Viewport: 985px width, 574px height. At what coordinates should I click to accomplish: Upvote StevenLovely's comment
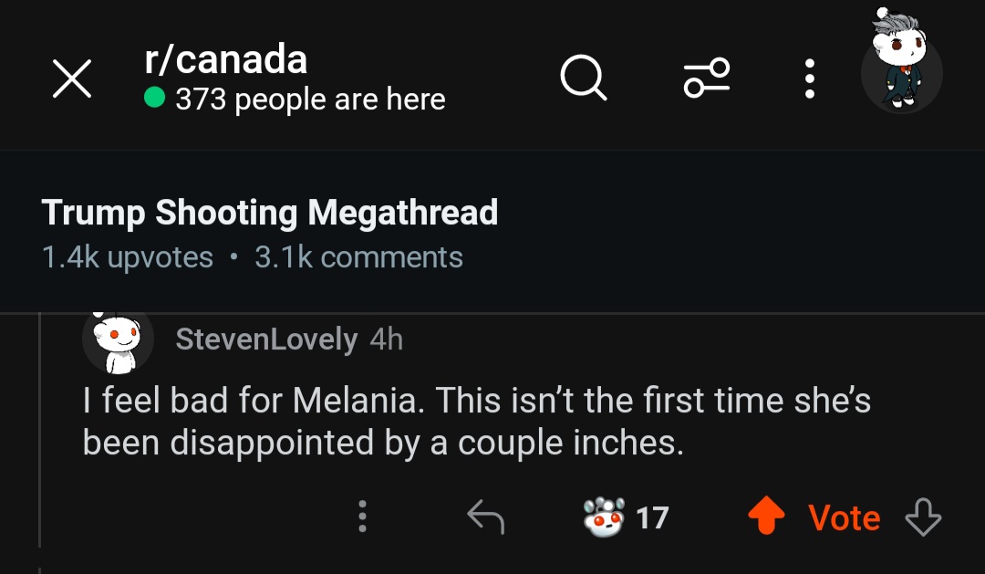click(766, 518)
